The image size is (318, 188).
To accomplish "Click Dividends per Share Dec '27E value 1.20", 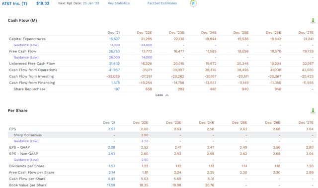I will pyautogui.click(x=310, y=166).
